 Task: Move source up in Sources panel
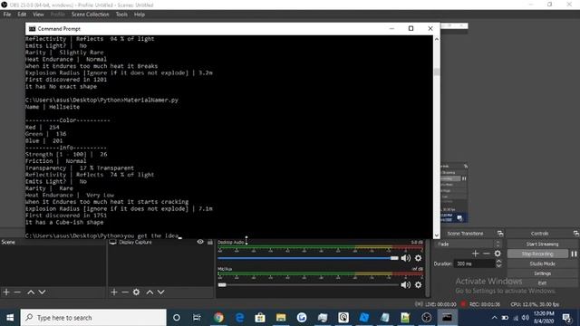tap(150, 292)
